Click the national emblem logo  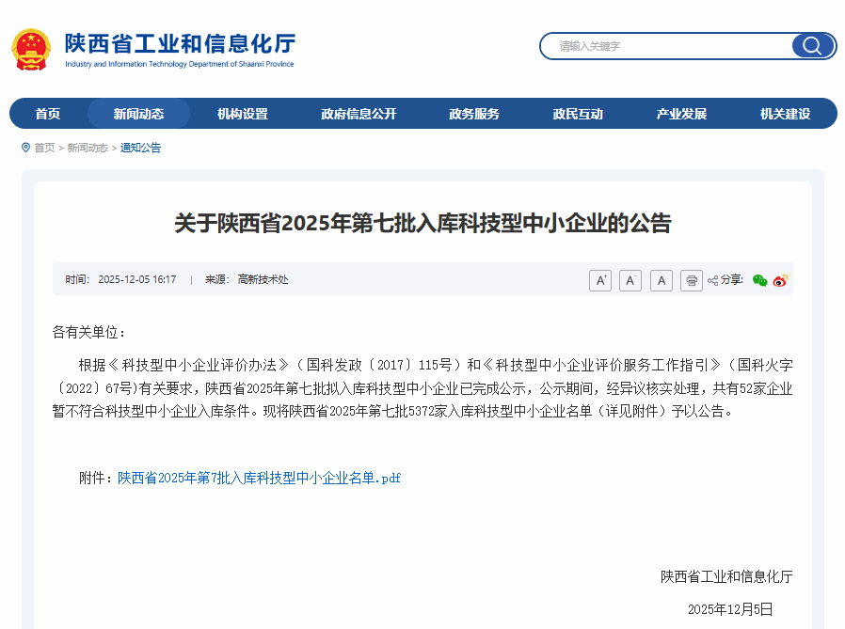pos(31,49)
